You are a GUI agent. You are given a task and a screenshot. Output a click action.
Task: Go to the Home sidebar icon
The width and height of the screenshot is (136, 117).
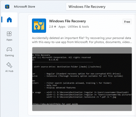click(x=9, y=20)
